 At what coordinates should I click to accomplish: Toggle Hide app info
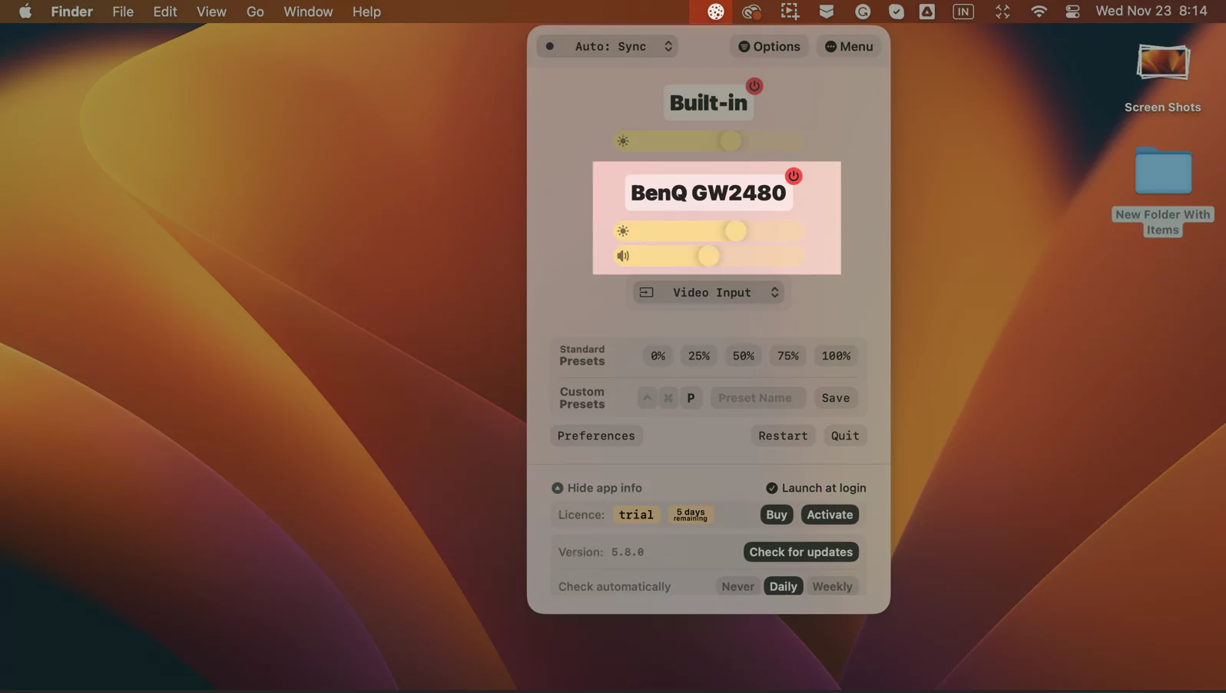[x=597, y=488]
